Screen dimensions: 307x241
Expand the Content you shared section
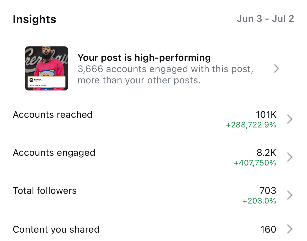click(x=290, y=229)
